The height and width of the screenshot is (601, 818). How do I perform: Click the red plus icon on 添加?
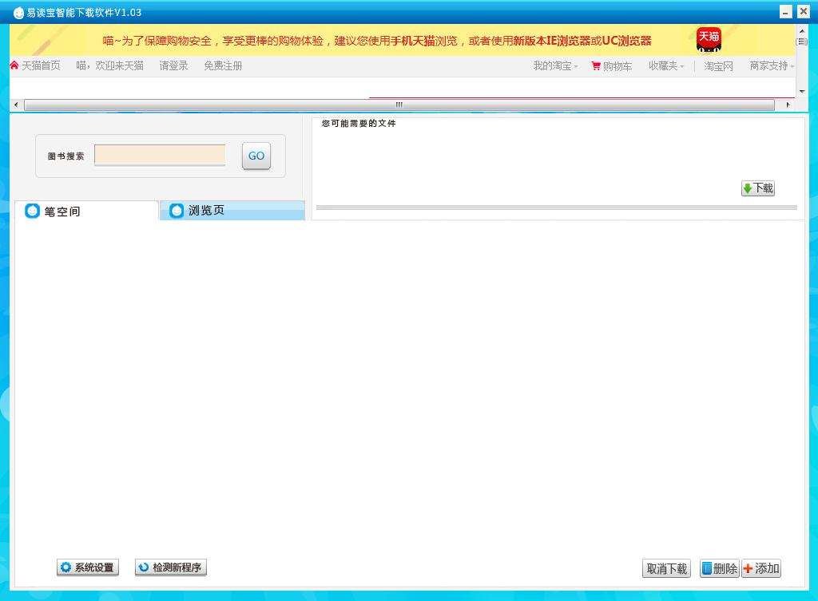[x=748, y=568]
